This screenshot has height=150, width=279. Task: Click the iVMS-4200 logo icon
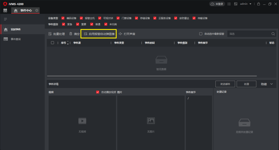(5, 4)
